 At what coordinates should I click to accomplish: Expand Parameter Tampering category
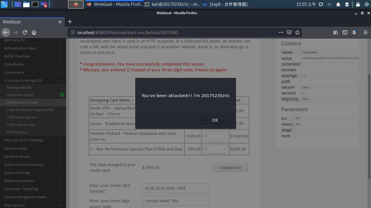pos(33,189)
